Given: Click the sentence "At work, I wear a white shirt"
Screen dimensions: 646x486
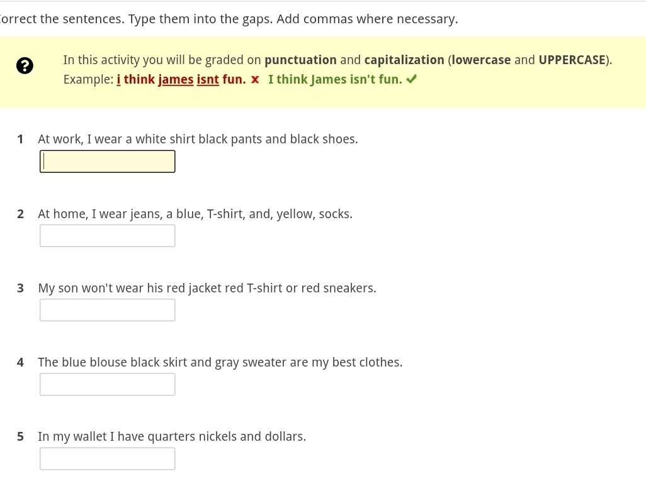Looking at the screenshot, I should (198, 140).
